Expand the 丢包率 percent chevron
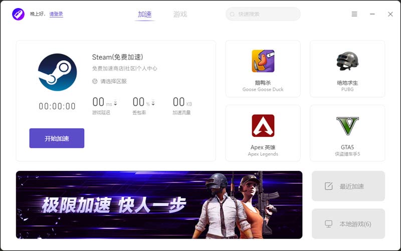Viewport: 401px width, 251px height. point(153,103)
